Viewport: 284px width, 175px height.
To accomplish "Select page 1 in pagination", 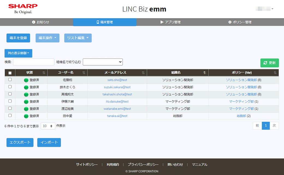I will [266, 125].
